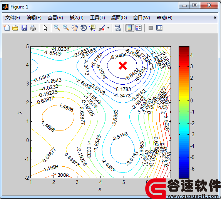Open the 文件(F) menu
Image resolution: width=221 pixels, height=199 pixels.
(x=13, y=18)
